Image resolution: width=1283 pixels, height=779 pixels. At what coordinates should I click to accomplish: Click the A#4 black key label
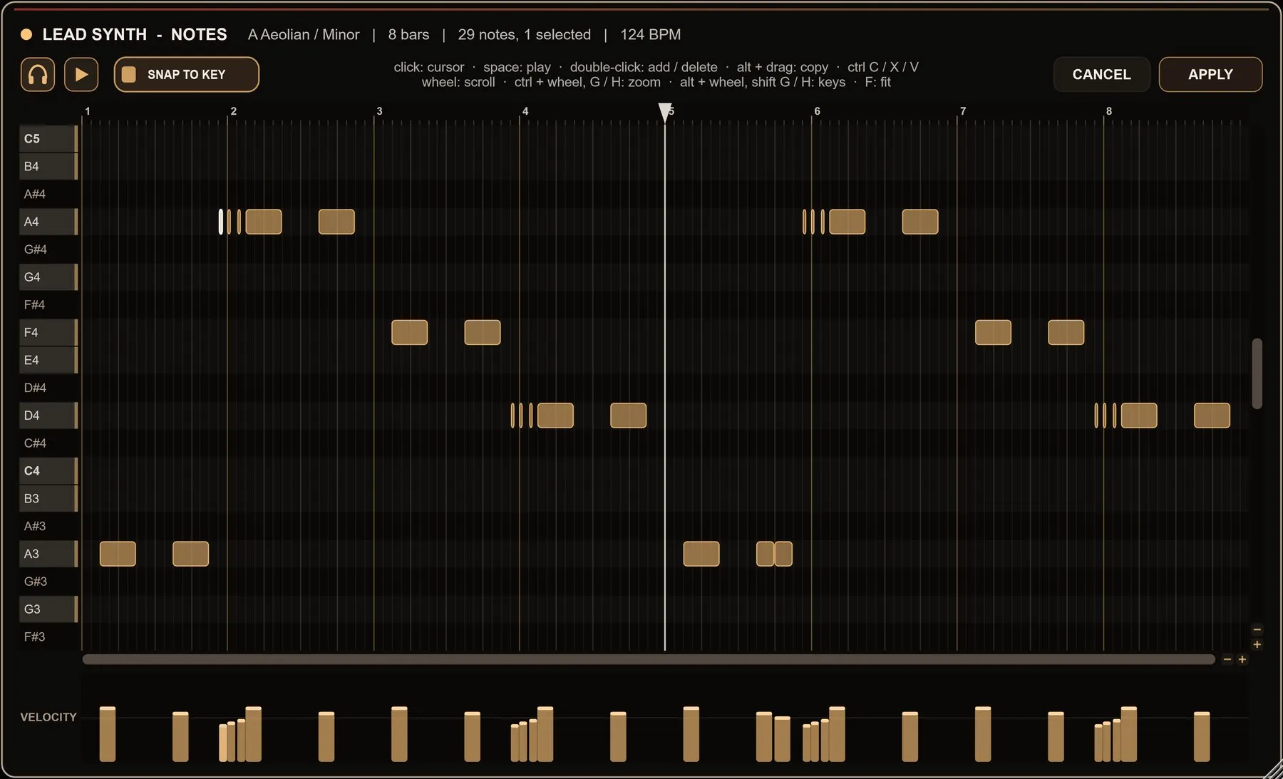point(35,194)
